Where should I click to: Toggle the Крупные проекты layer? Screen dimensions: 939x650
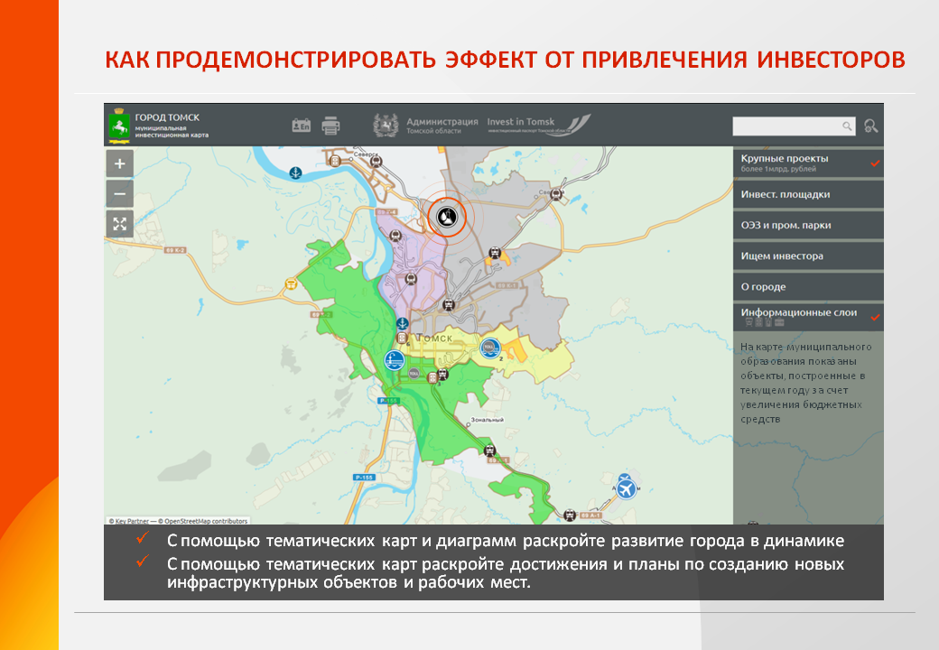pyautogui.click(x=808, y=162)
